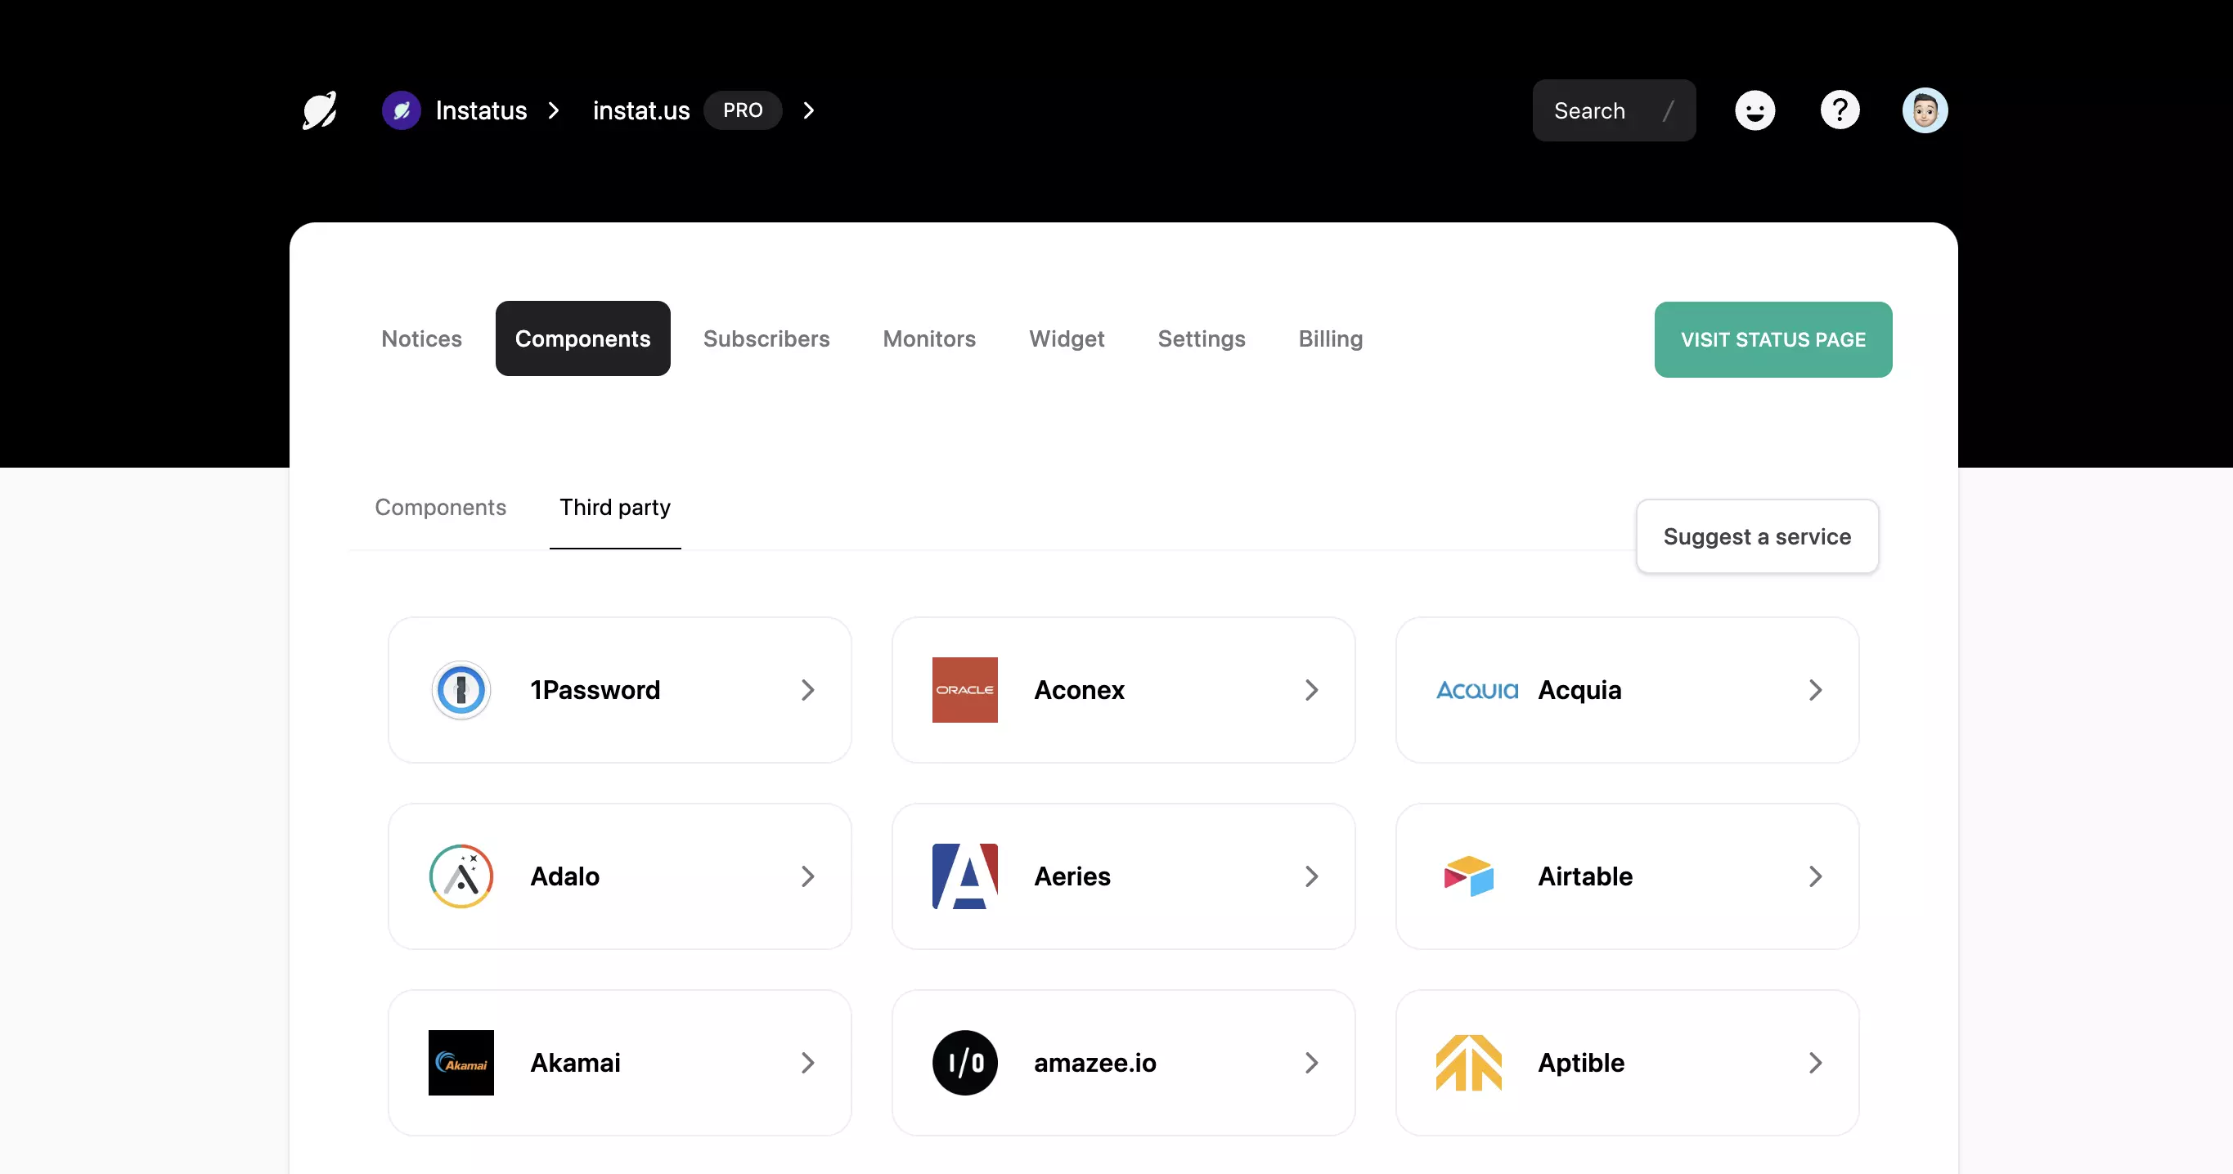This screenshot has width=2233, height=1174.
Task: Expand the Aptible service chevron
Action: point(1814,1062)
